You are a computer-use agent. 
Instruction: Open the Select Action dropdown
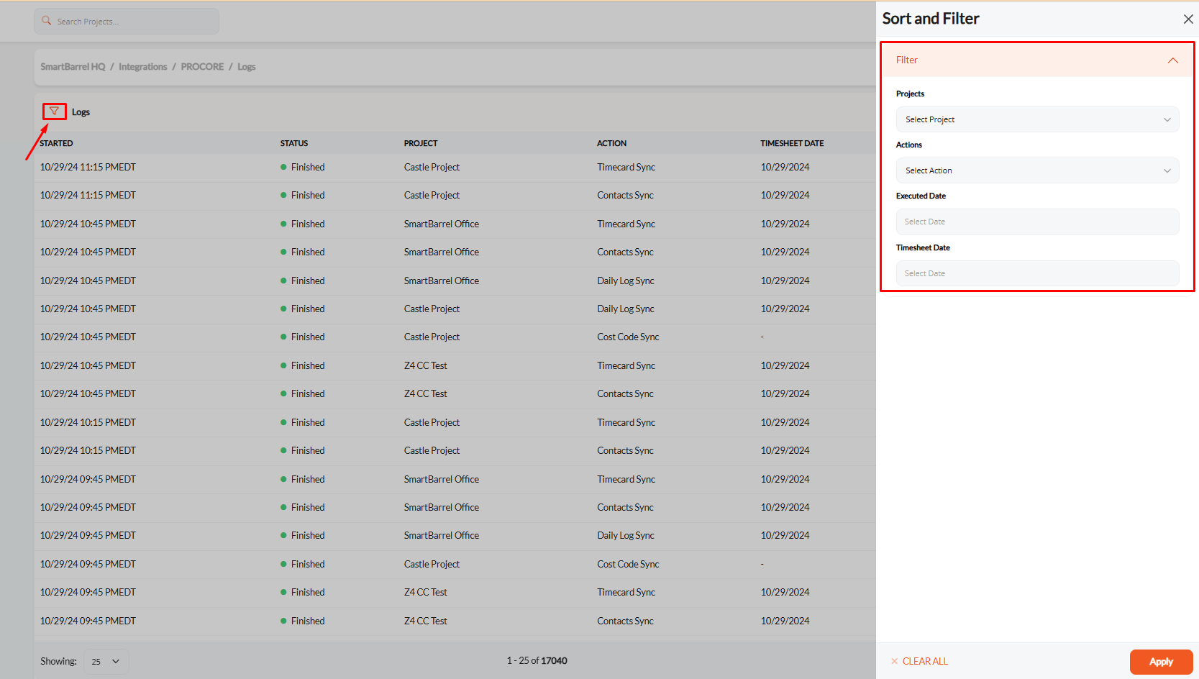(x=1037, y=170)
